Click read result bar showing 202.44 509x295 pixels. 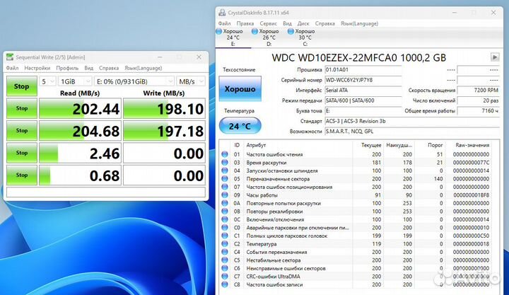[x=80, y=108]
